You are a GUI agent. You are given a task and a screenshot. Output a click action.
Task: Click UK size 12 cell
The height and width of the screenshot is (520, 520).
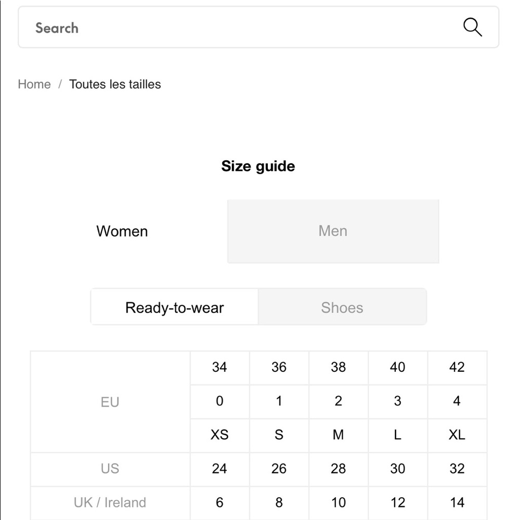click(x=398, y=503)
